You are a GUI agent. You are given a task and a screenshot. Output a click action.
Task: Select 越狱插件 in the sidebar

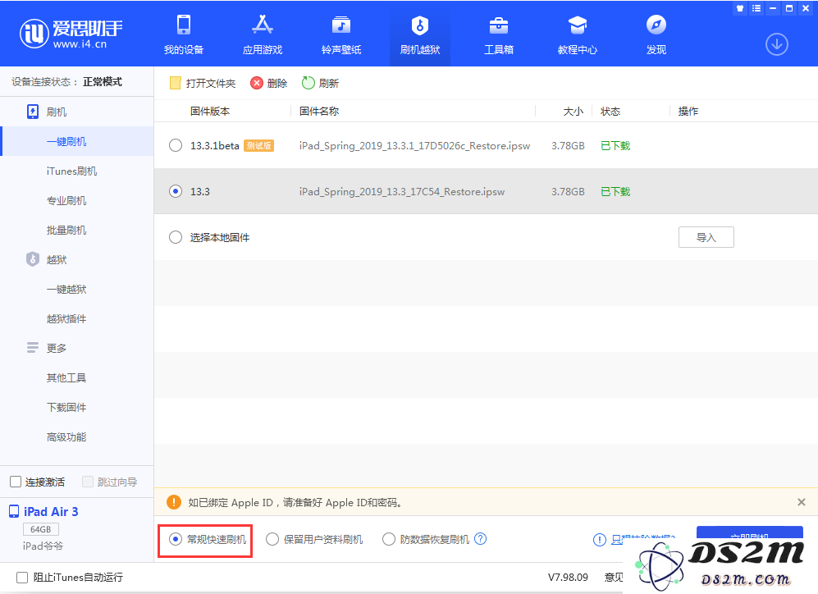pyautogui.click(x=66, y=318)
